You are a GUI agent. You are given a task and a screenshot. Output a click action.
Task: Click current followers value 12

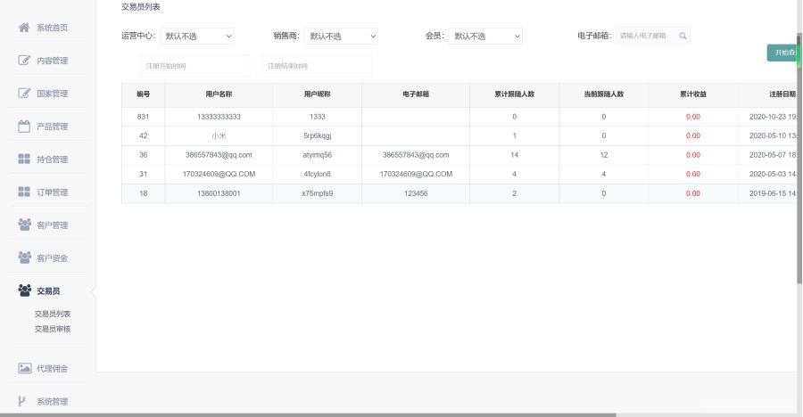click(x=604, y=155)
